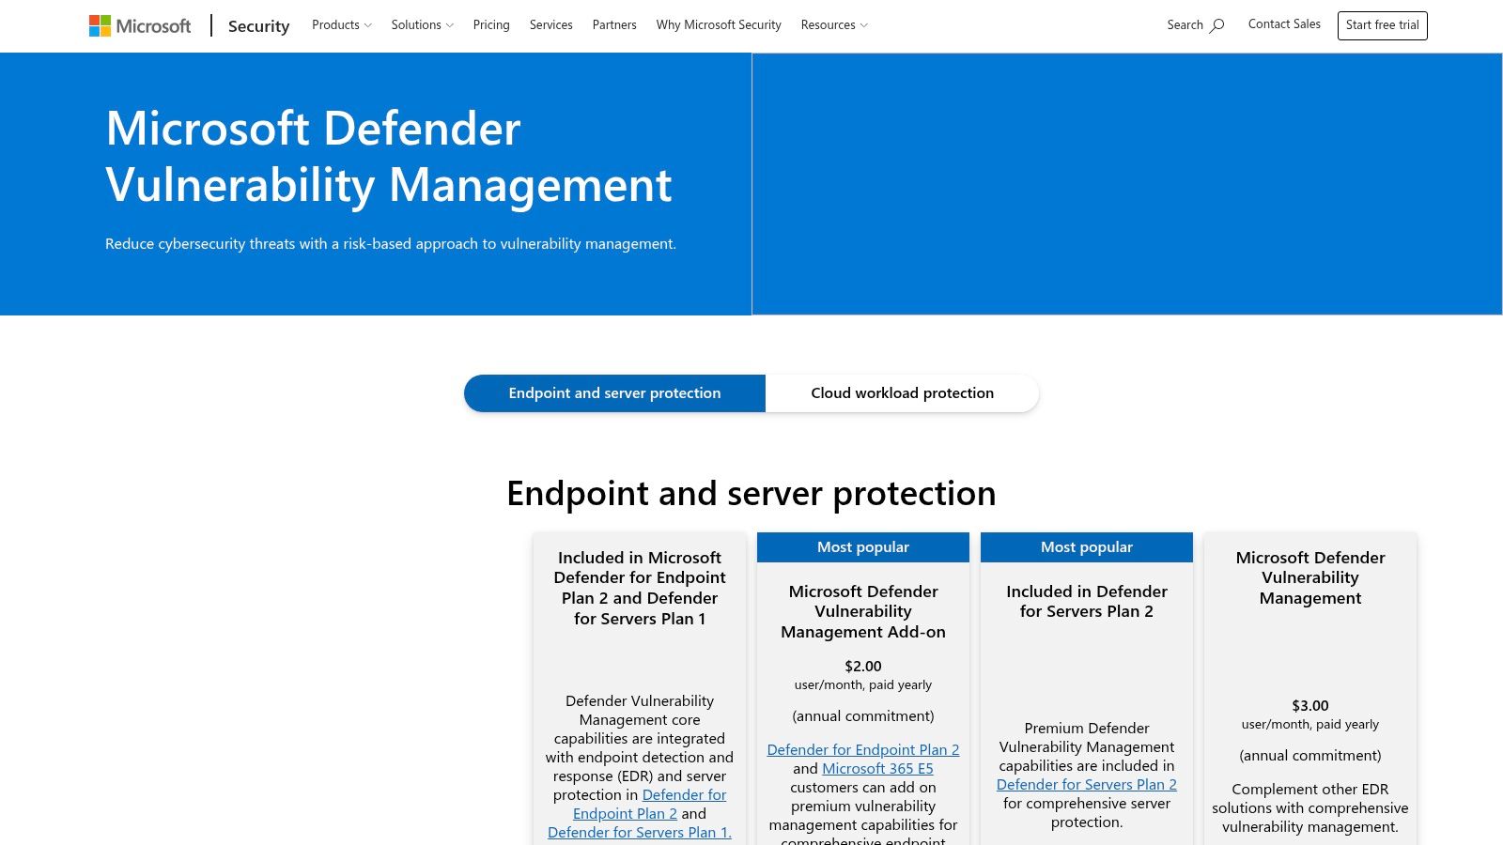Click the Most popular banner above Servers Plan 2 card

(1086, 546)
